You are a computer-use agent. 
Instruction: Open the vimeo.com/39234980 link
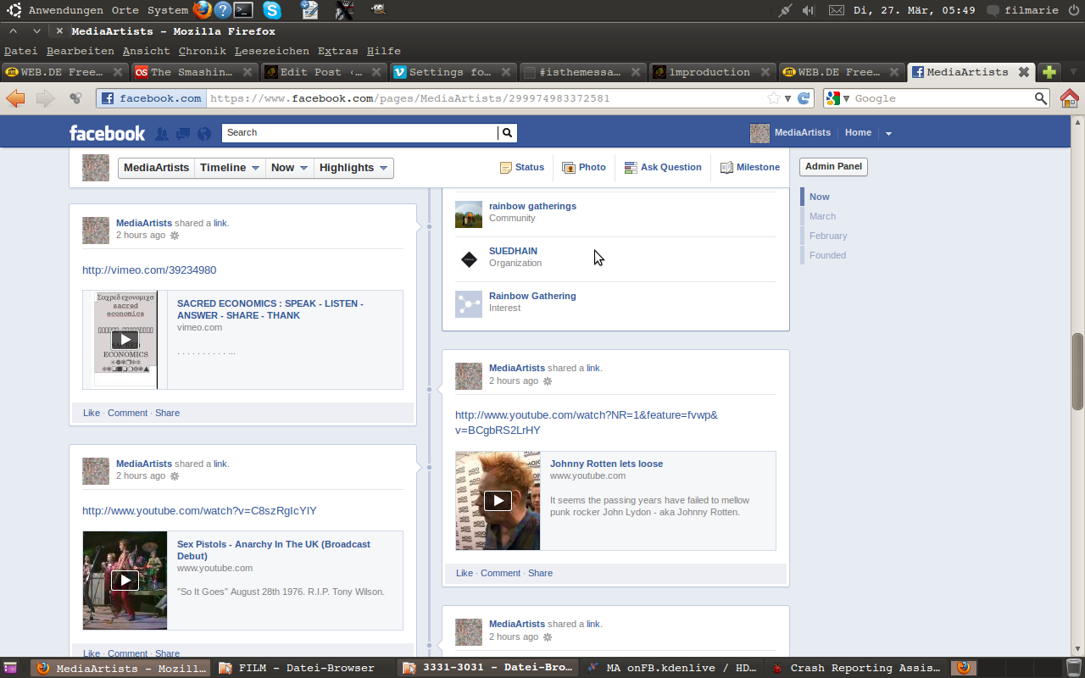click(149, 270)
